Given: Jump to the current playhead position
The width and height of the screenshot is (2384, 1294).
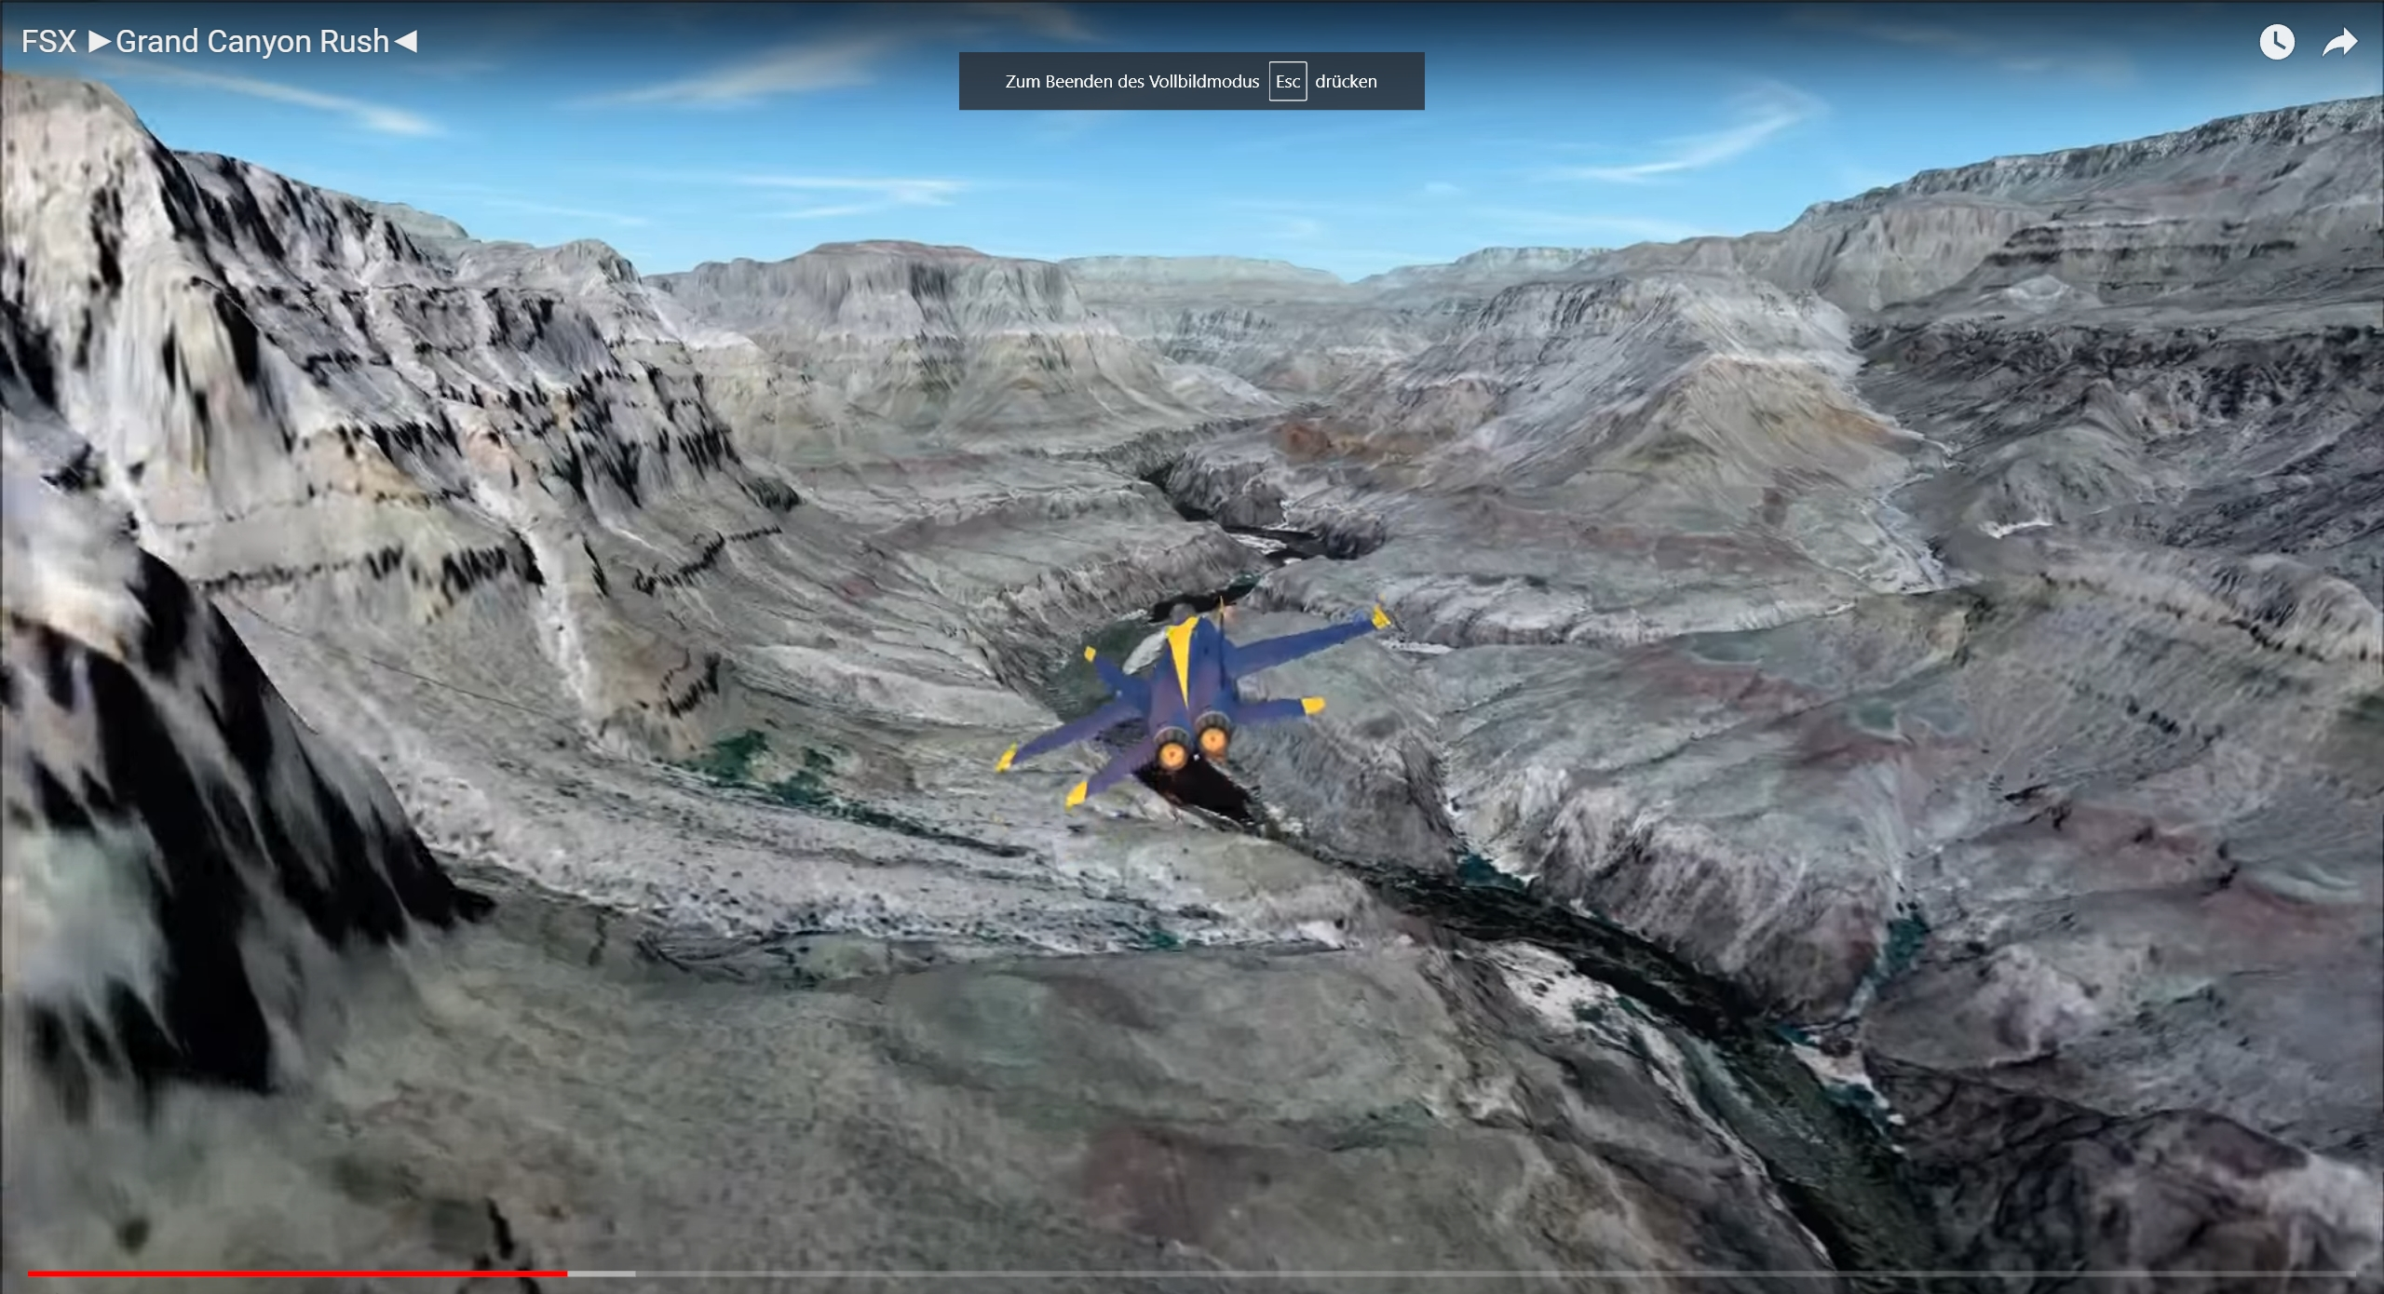Looking at the screenshot, I should coord(567,1273).
